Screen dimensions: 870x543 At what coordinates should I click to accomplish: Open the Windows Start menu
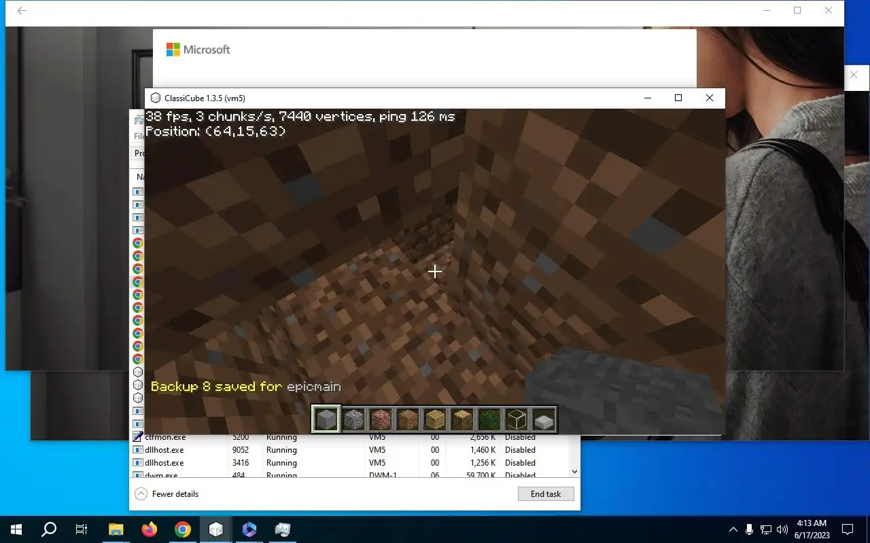tap(16, 529)
